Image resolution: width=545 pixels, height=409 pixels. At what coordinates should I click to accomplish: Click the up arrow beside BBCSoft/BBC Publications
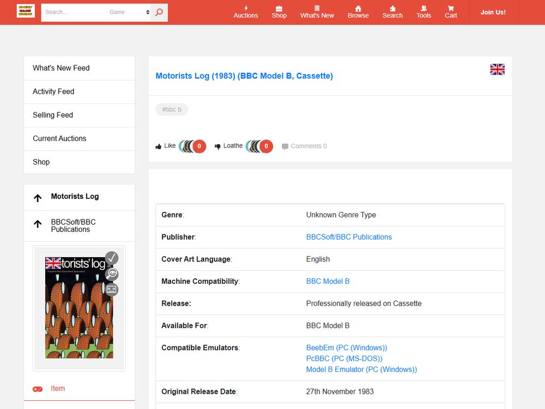click(38, 224)
